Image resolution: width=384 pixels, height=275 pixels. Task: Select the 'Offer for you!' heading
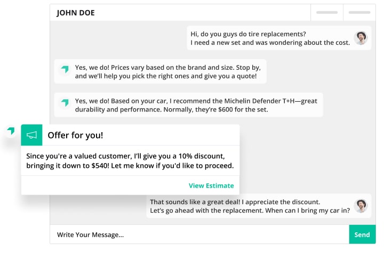pos(75,135)
